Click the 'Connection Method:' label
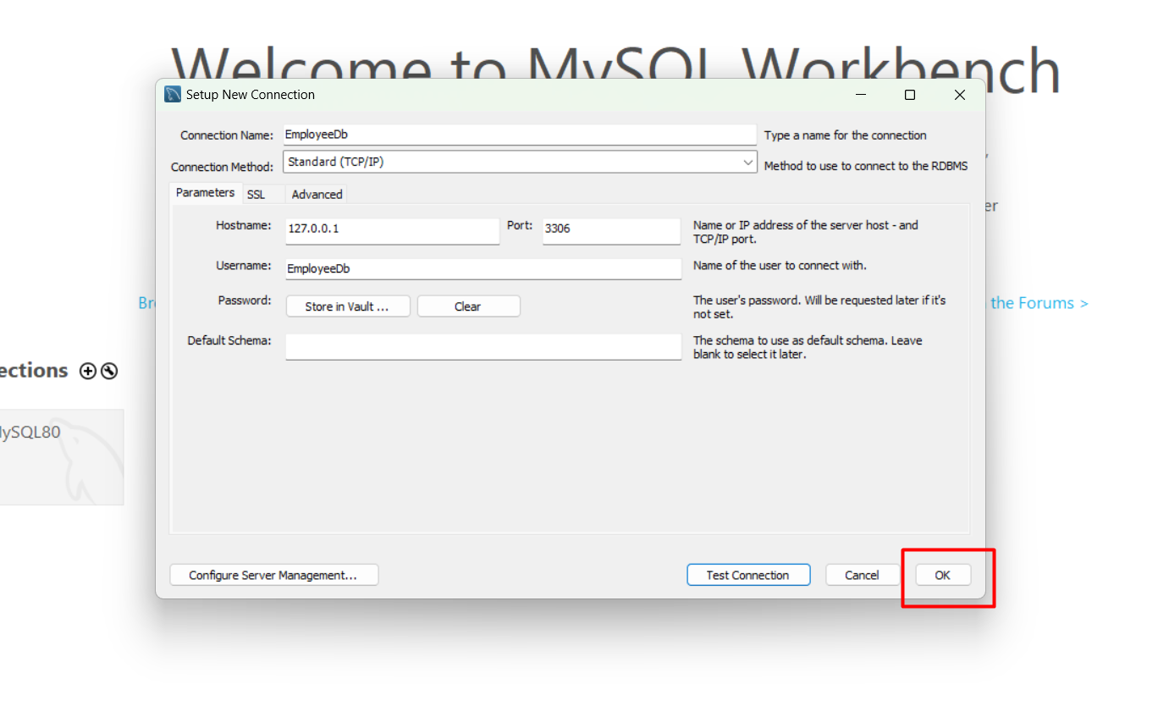This screenshot has height=728, width=1158. click(x=222, y=167)
